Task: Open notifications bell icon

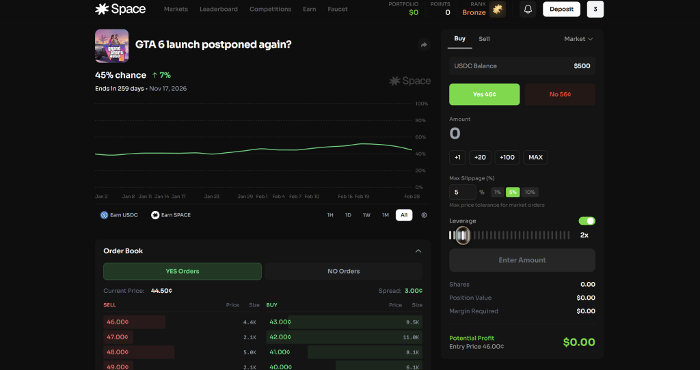Action: [528, 10]
